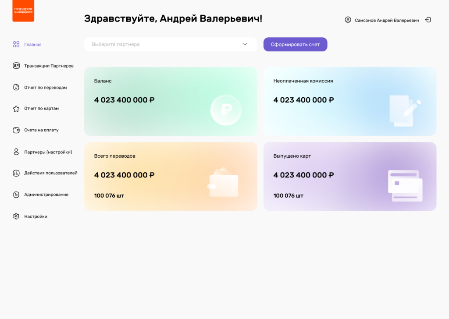The image size is (449, 319).
Task: Select the Неоплаченная комиссия card
Action: (349, 101)
